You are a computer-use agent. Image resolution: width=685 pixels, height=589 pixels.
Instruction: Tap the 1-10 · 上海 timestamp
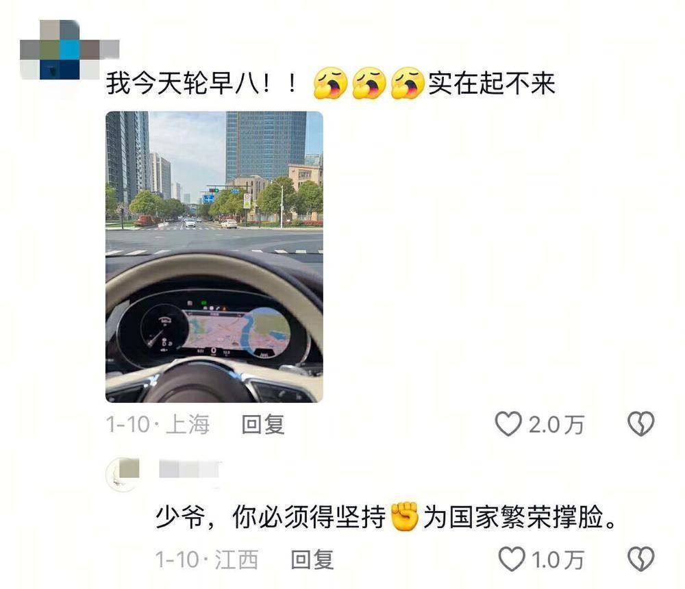(x=158, y=424)
